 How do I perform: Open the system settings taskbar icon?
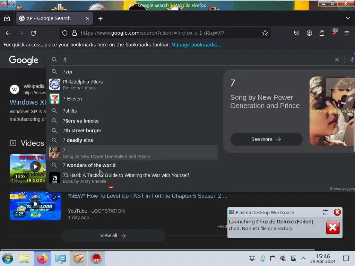click(60, 258)
